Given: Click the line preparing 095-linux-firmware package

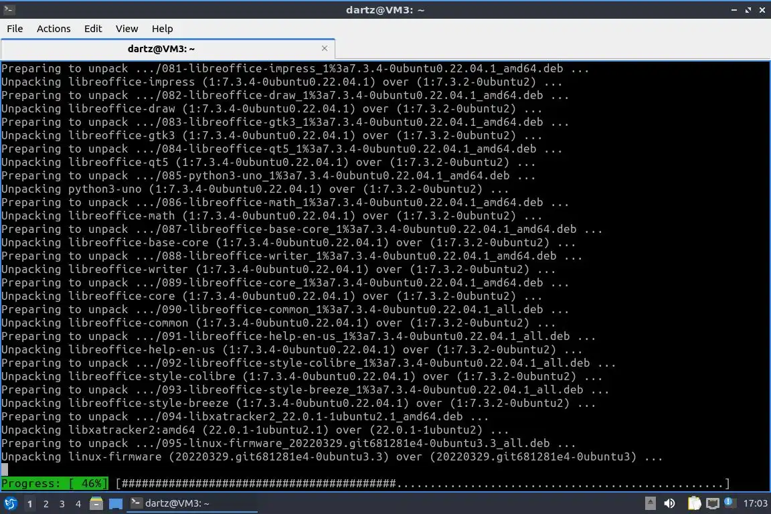Looking at the screenshot, I should click(x=288, y=444).
